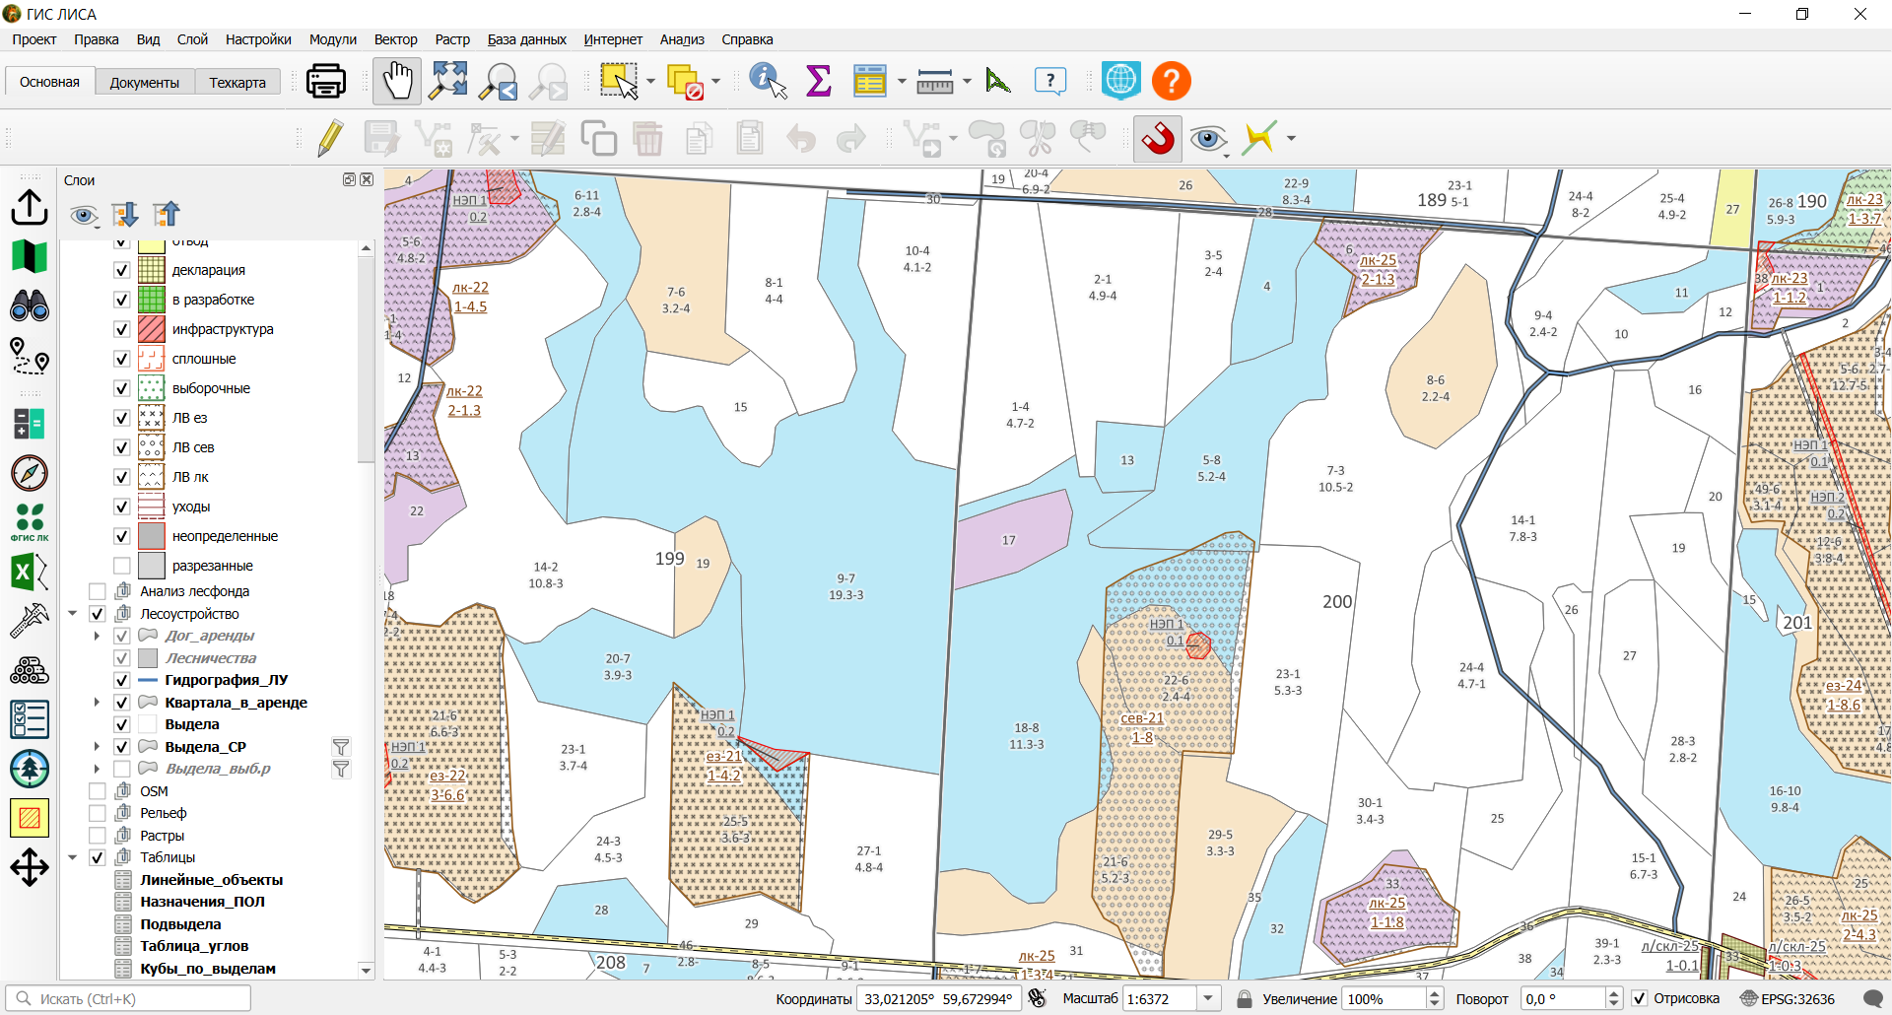This screenshot has height=1015, width=1892.
Task: Click the messages speech bubble icon
Action: click(1873, 998)
